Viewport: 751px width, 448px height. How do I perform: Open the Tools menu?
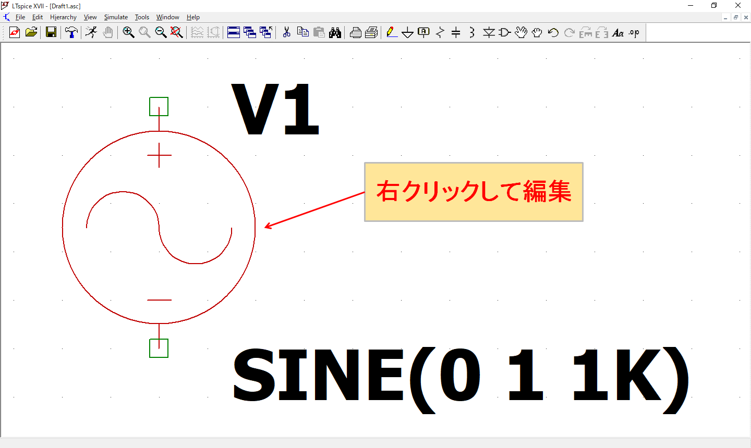pos(142,17)
